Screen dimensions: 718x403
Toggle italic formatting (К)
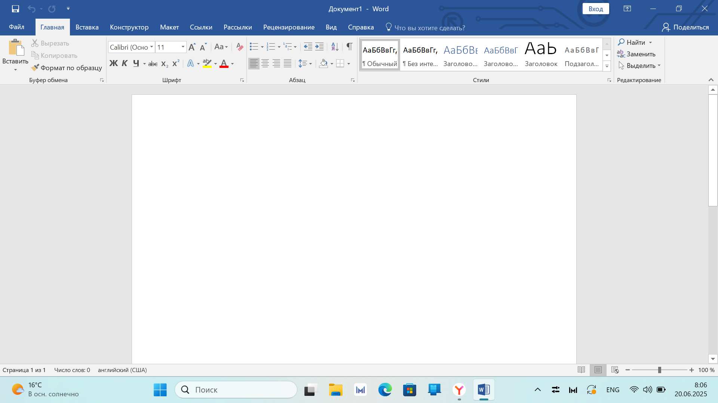[125, 63]
